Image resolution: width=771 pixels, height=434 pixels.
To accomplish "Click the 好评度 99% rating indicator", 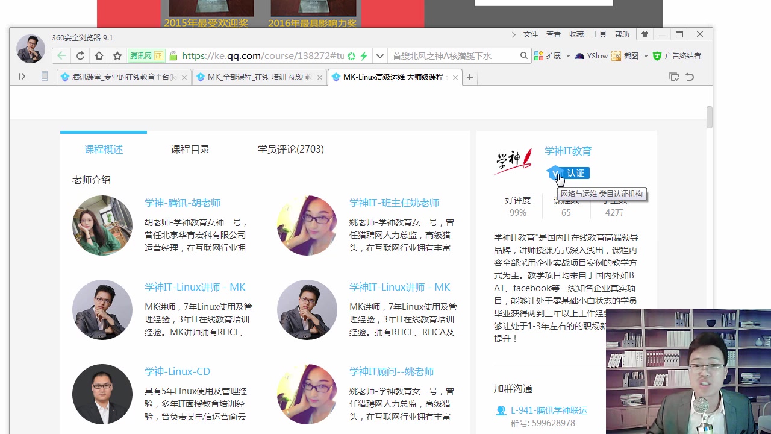I will click(518, 206).
